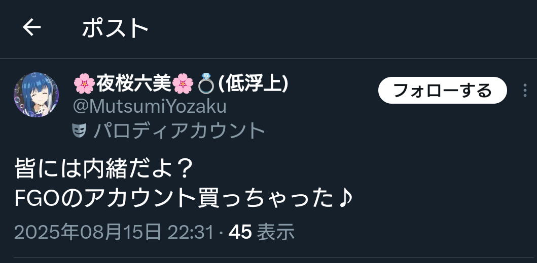Open the three-dot more options menu
The image size is (537, 263).
click(x=525, y=91)
